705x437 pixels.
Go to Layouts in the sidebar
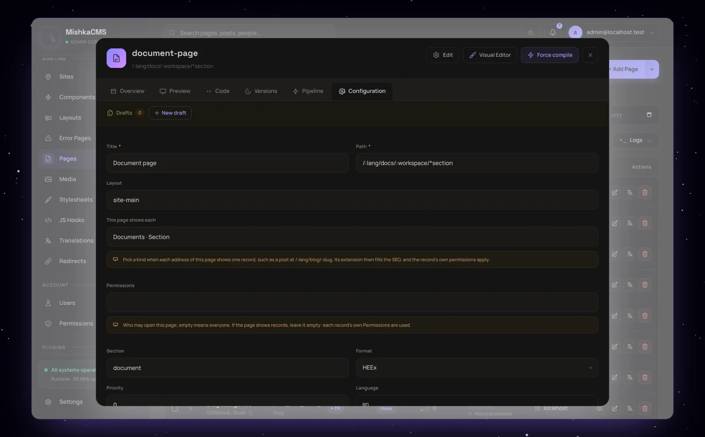[67, 118]
